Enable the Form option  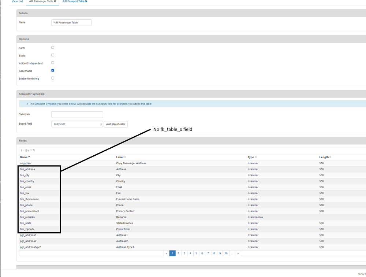(52, 47)
